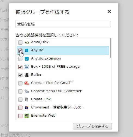Click the Evernote Web elephant icon
Screen dimensions: 133x137
[27, 116]
